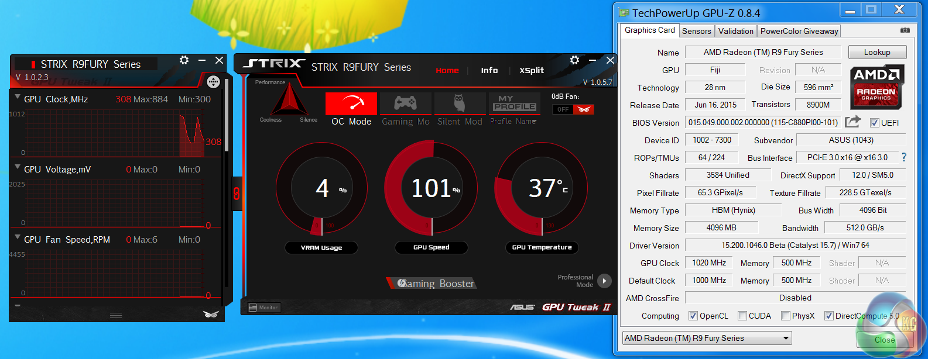928x359 pixels.
Task: Click the Driver Version field
Action: 795,245
